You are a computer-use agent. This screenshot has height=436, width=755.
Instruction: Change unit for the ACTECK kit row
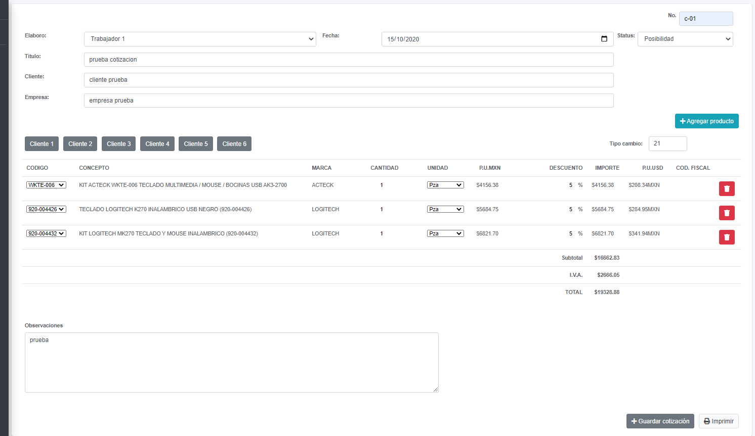pyautogui.click(x=445, y=185)
